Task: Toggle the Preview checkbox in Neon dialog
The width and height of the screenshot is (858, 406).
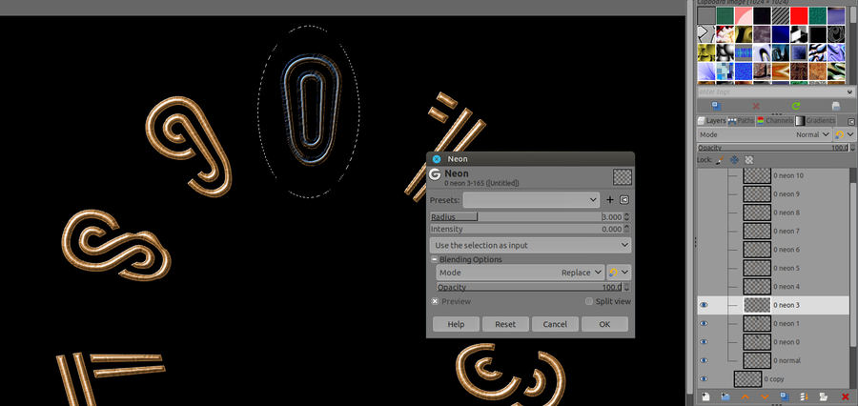Action: pyautogui.click(x=436, y=301)
